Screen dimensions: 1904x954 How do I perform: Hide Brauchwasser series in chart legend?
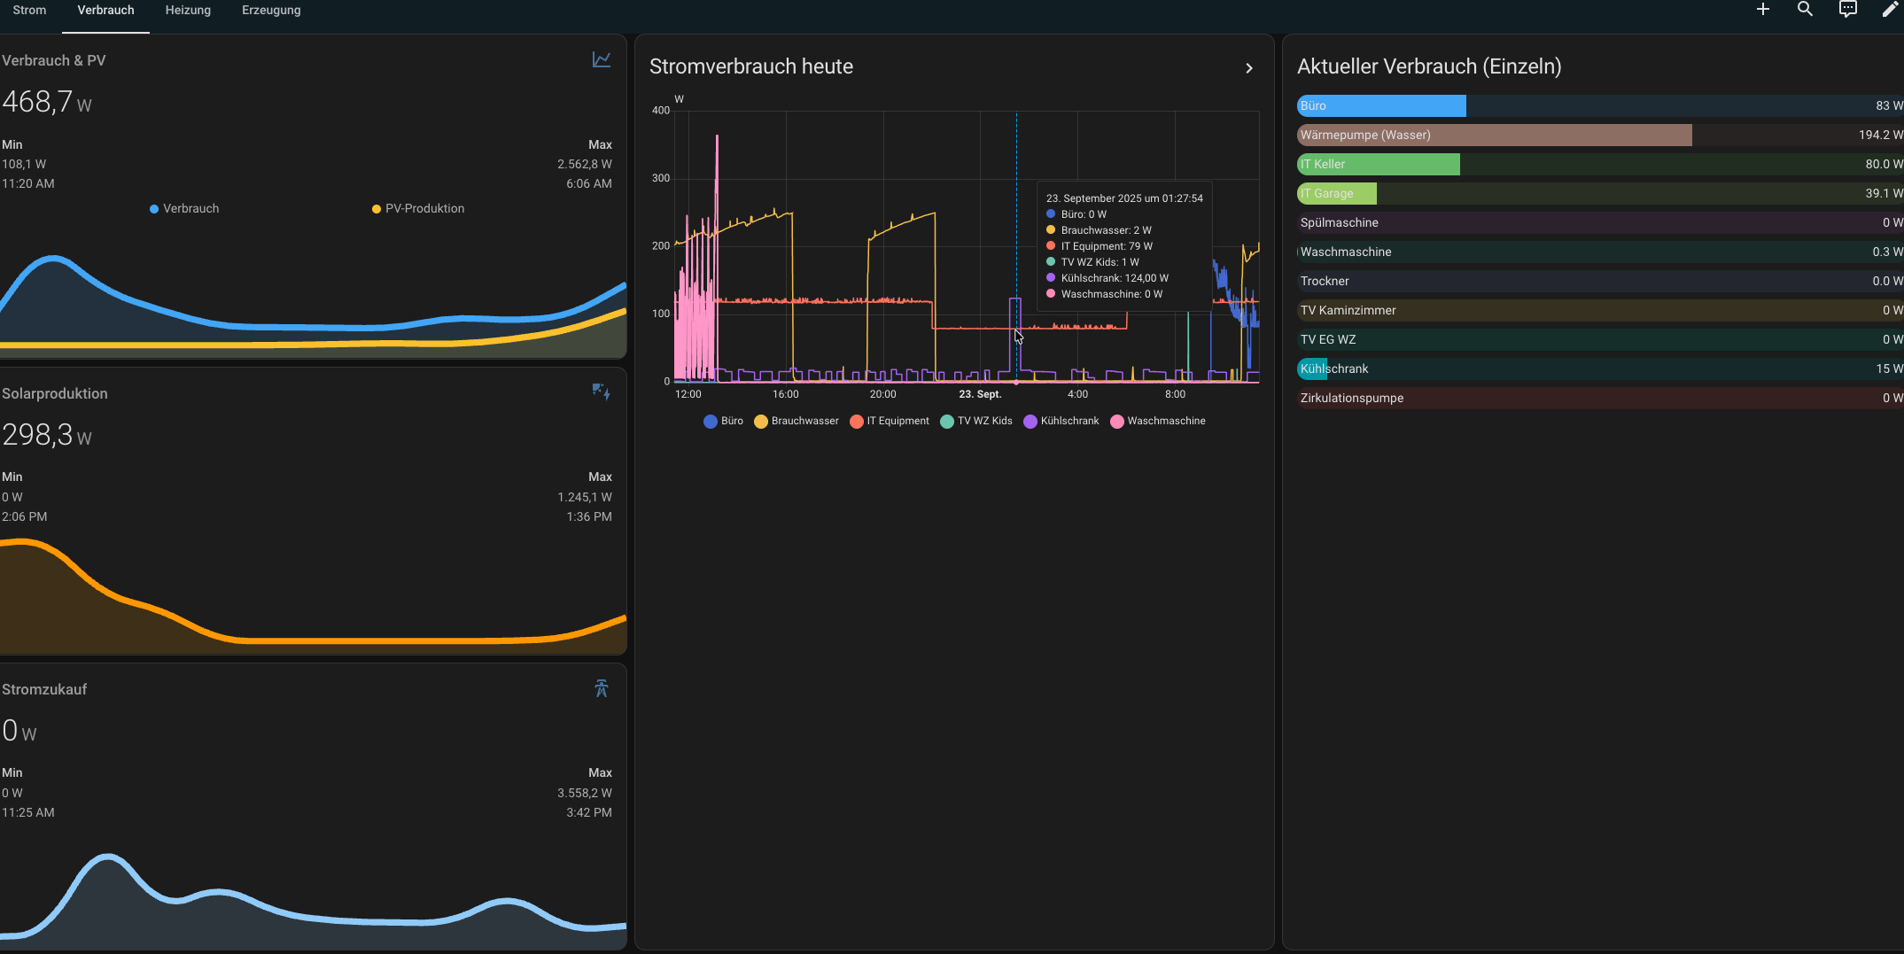pyautogui.click(x=796, y=421)
